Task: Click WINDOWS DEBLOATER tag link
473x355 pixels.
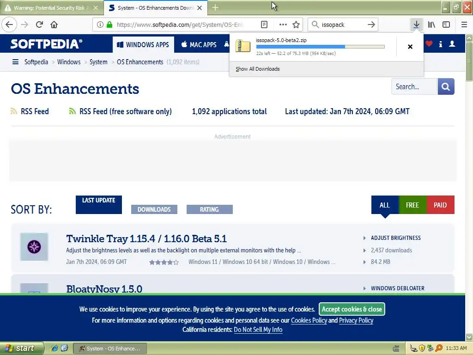Action: coord(398,288)
